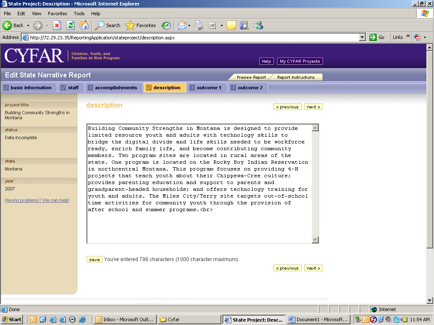This screenshot has width=434, height=325.
Task: Click the address bar URL field
Action: click(194, 38)
